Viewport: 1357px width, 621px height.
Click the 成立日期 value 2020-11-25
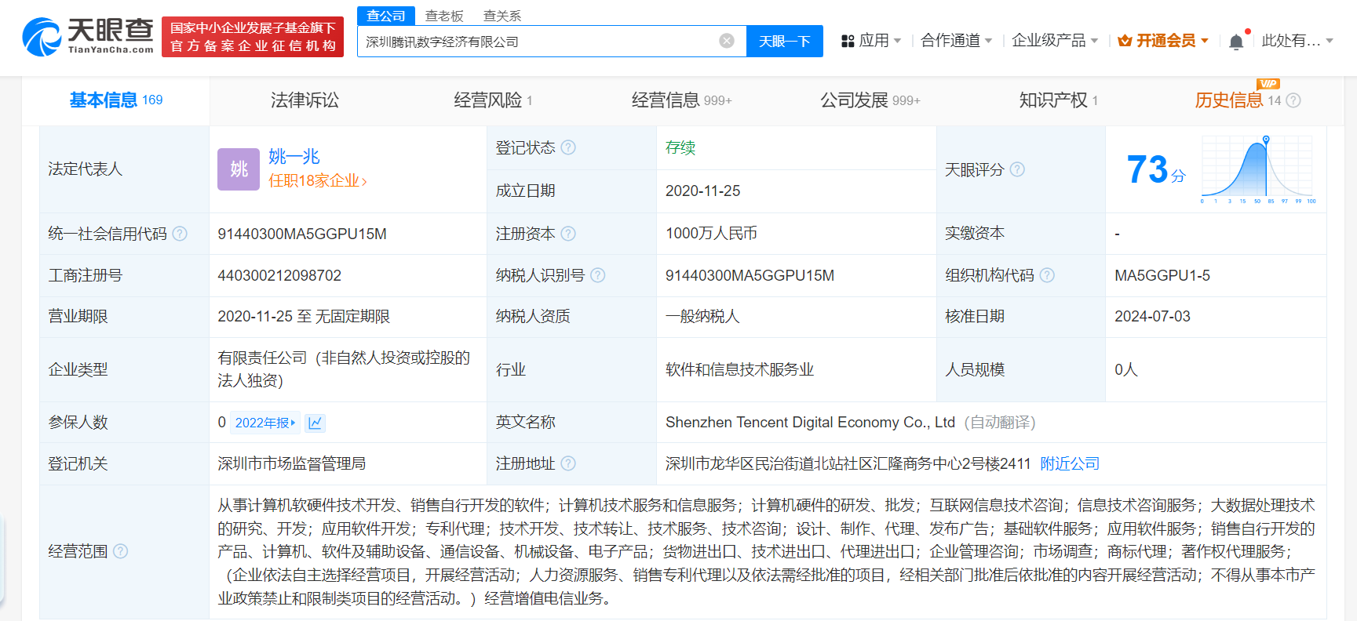[703, 191]
